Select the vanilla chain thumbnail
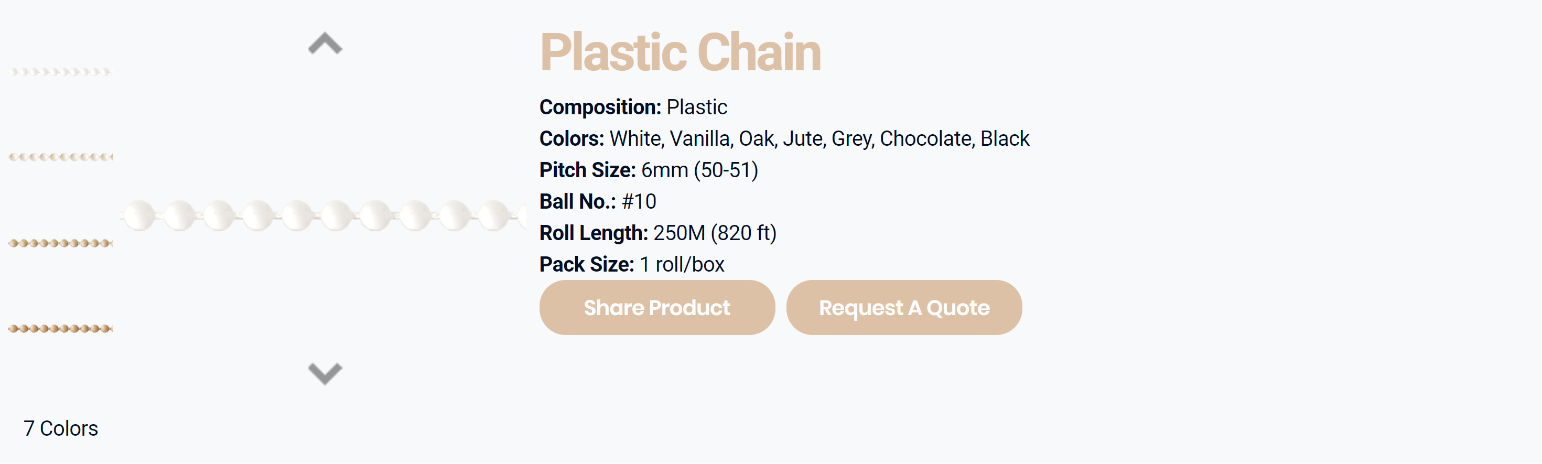This screenshot has height=464, width=1542. click(60, 157)
